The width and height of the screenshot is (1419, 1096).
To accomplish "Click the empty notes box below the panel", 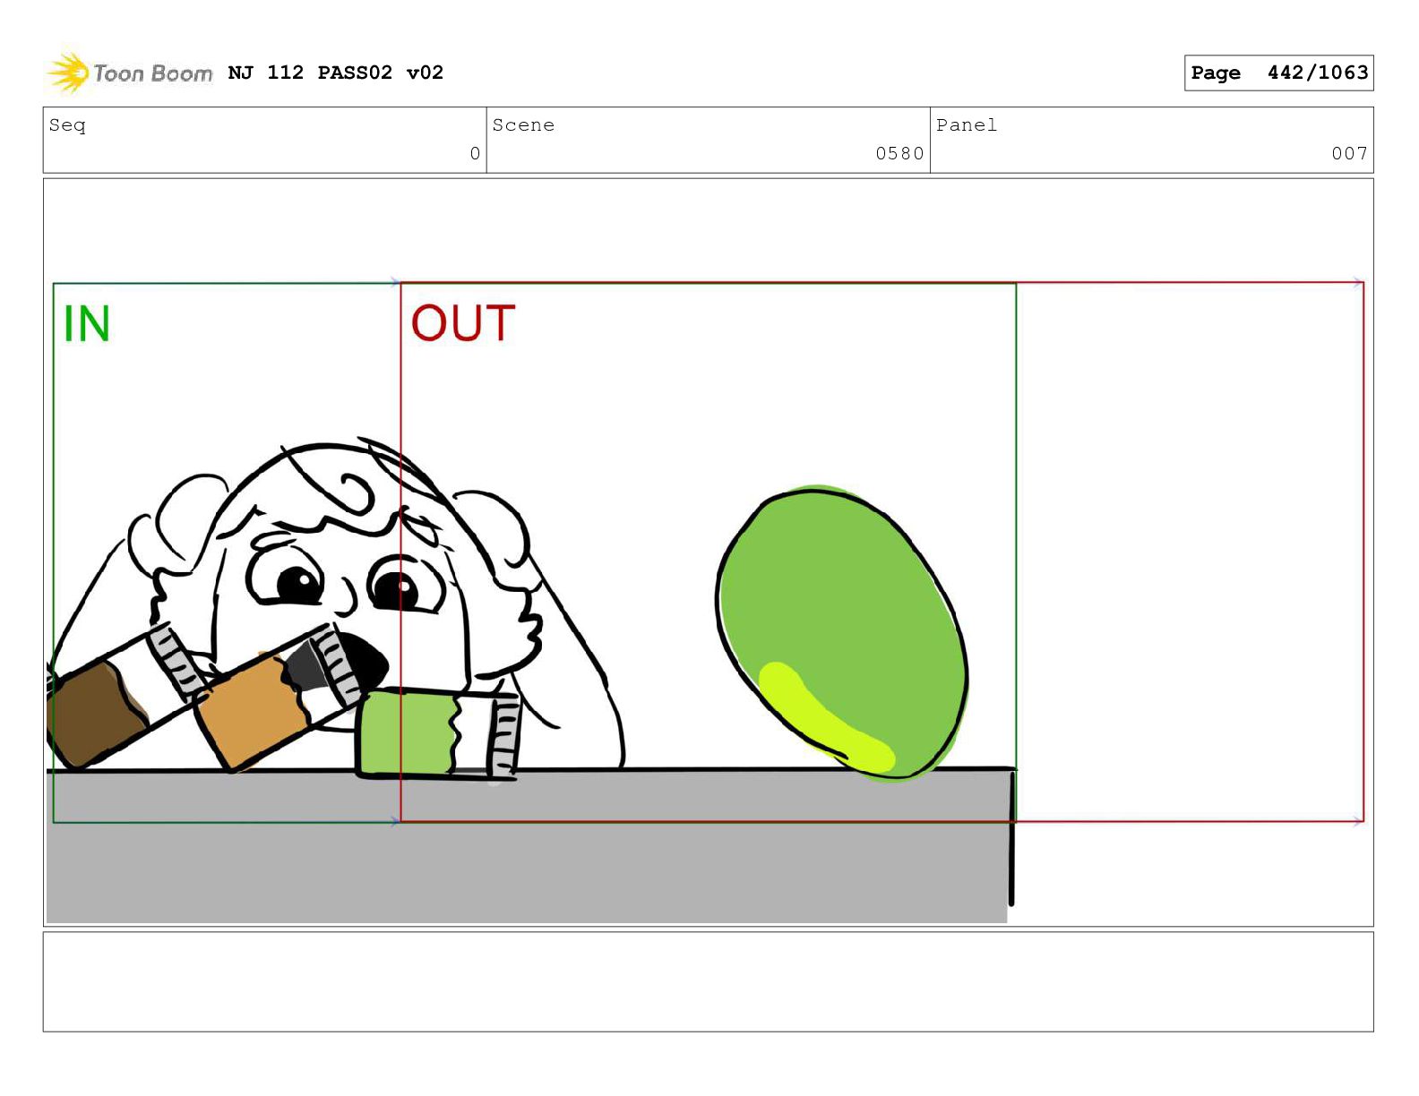I will [x=708, y=981].
